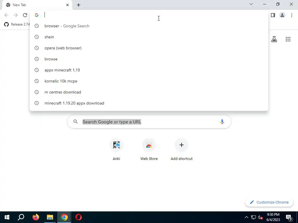This screenshot has height=223, width=298.
Task: Open the Windows Start menu
Action: point(7,217)
